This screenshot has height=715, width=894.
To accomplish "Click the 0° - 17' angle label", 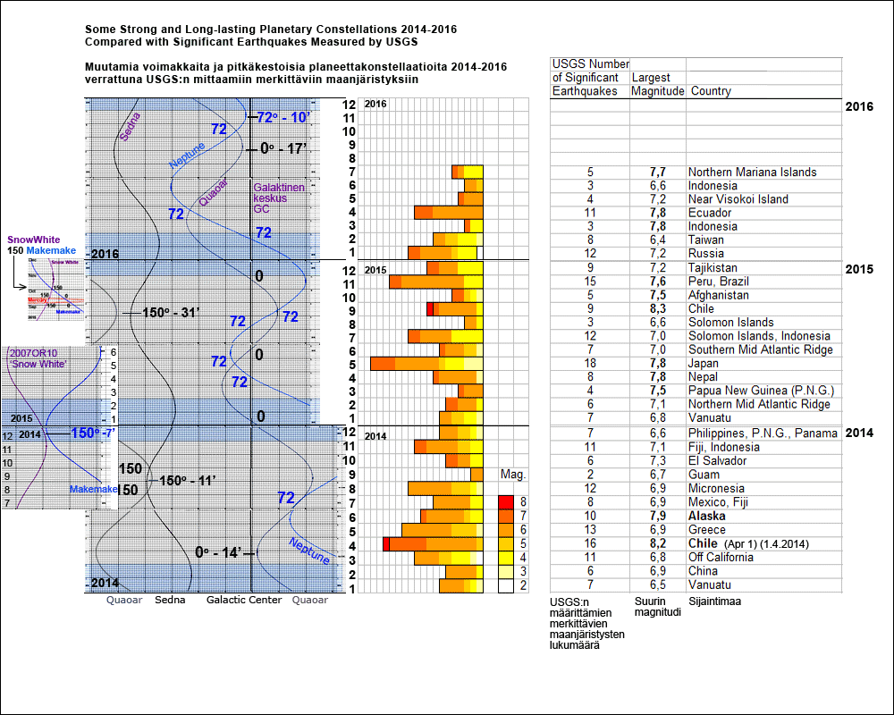I will pyautogui.click(x=284, y=149).
